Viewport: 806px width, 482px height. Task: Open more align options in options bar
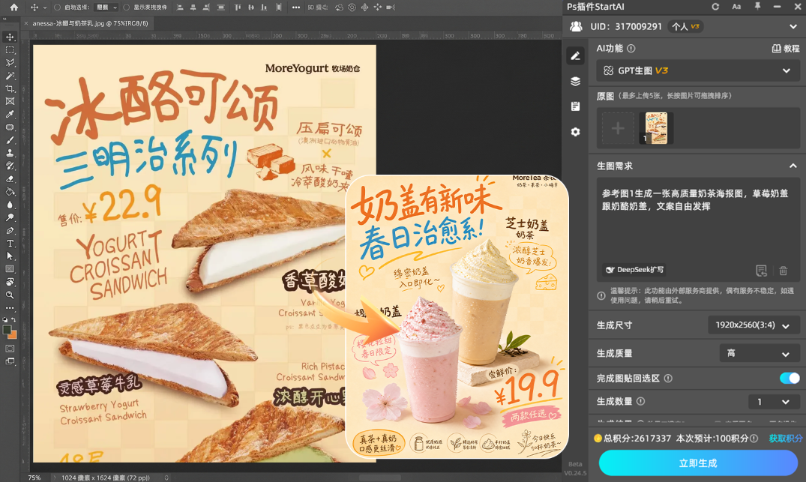tap(295, 7)
